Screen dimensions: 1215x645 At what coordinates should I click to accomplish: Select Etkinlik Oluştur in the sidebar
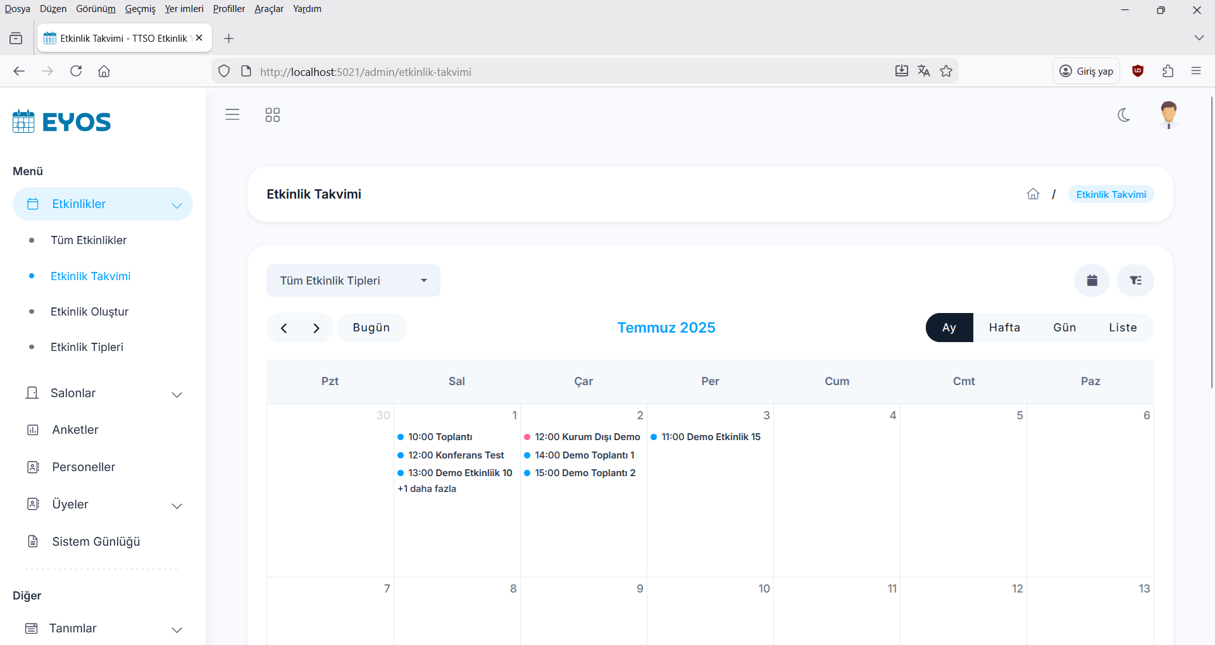[x=89, y=312]
